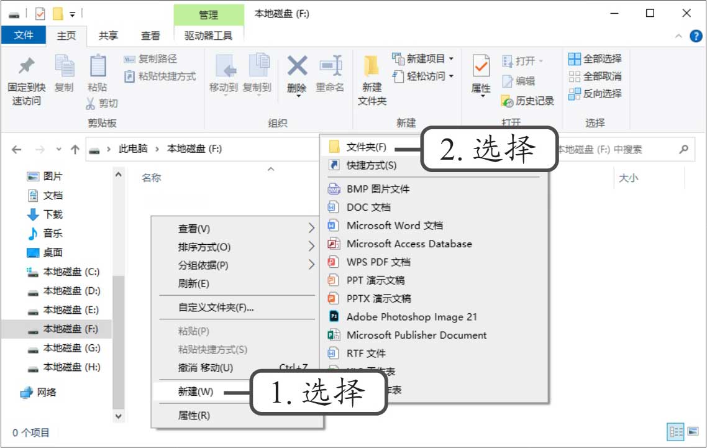Click the Paste clipboard icon

98,66
